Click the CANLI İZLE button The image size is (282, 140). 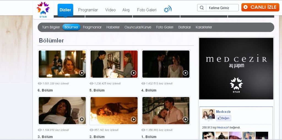(x=260, y=7)
